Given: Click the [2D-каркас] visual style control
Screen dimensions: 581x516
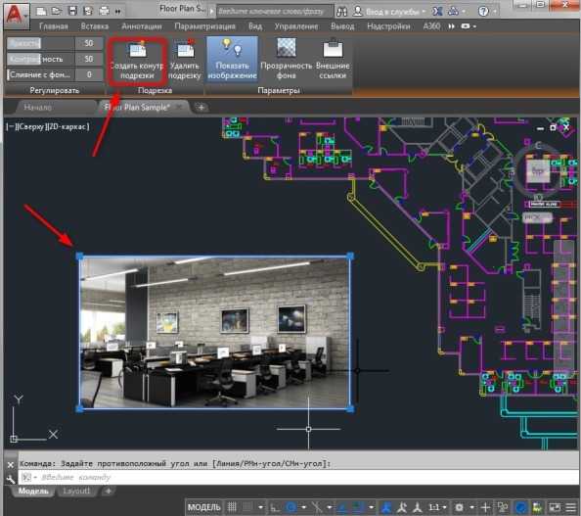Looking at the screenshot, I should (67, 127).
